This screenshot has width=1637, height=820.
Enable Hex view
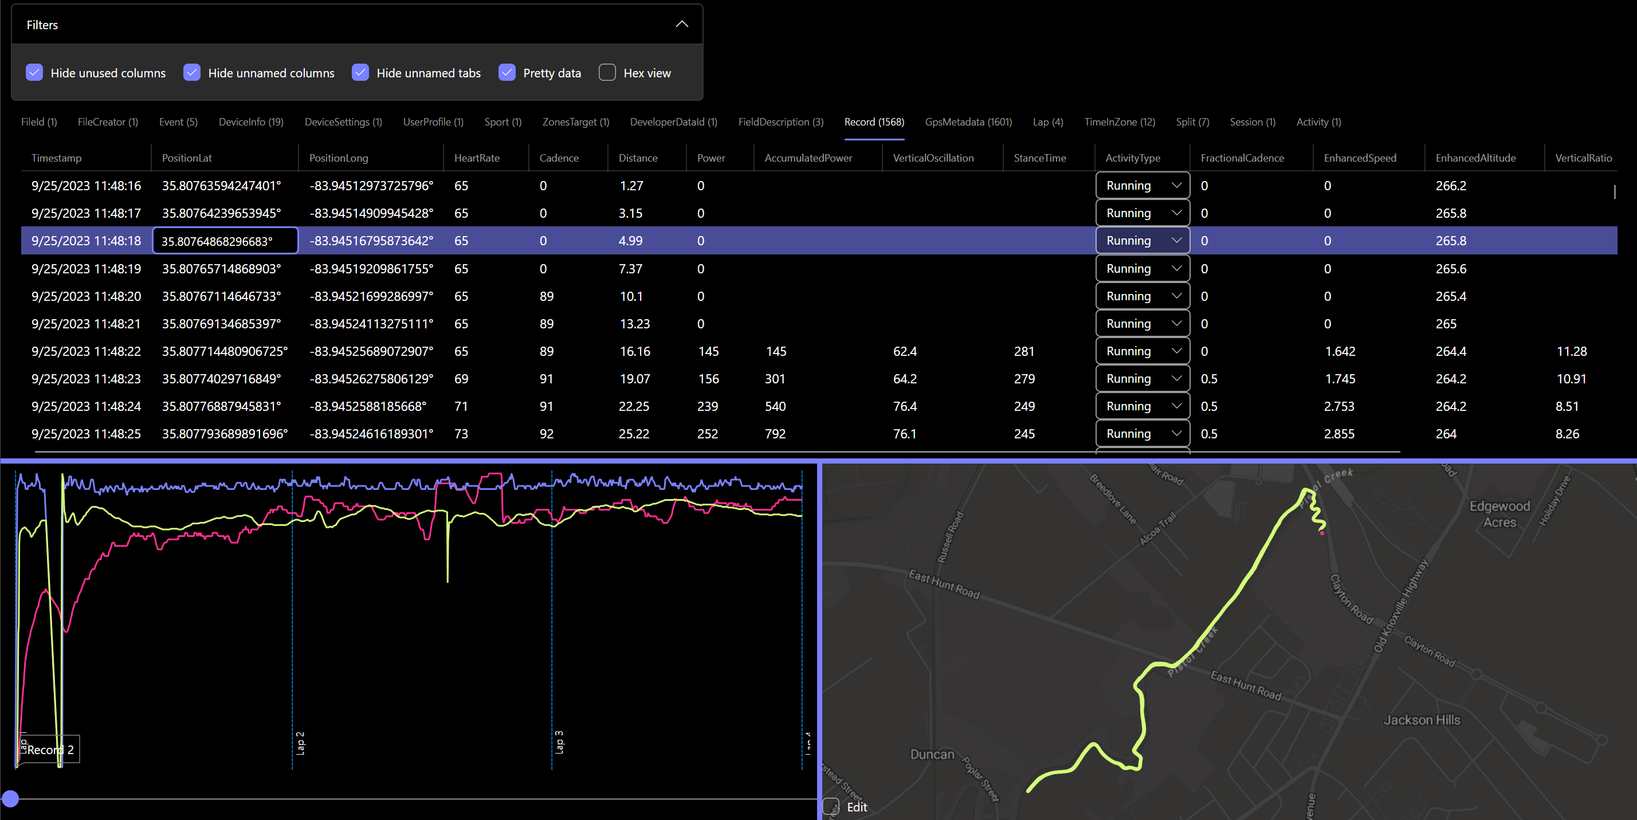[x=607, y=72]
